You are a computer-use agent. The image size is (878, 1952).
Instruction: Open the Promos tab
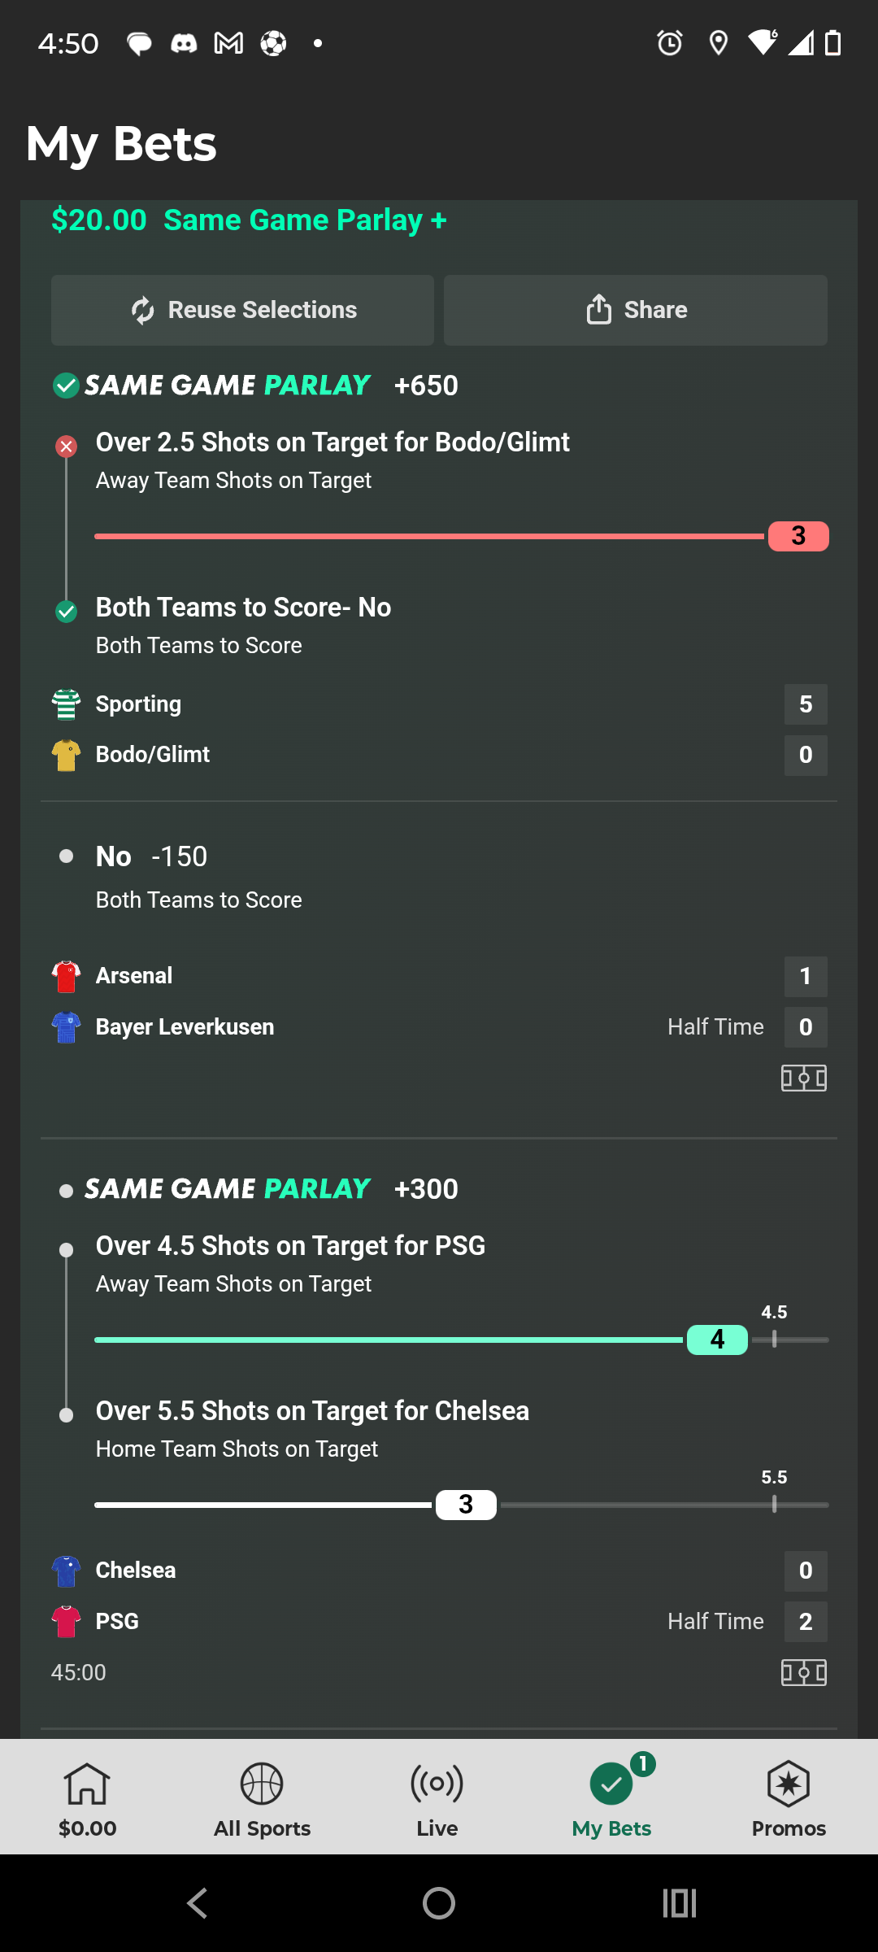(788, 1797)
